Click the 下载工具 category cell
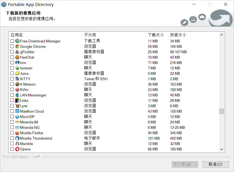The image size is (234, 172). pos(92,41)
